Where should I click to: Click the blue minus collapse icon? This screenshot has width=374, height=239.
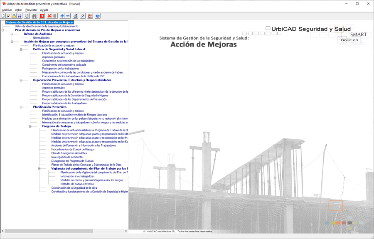68,16
